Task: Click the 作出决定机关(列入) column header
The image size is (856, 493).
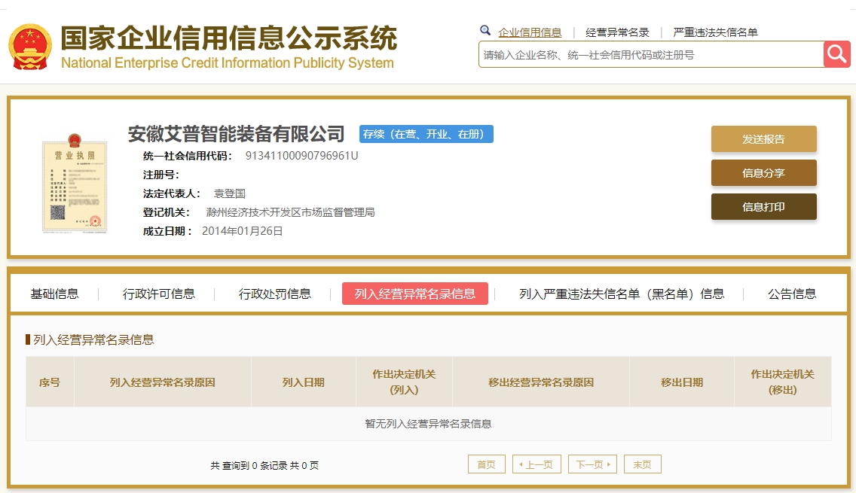Action: coord(404,382)
